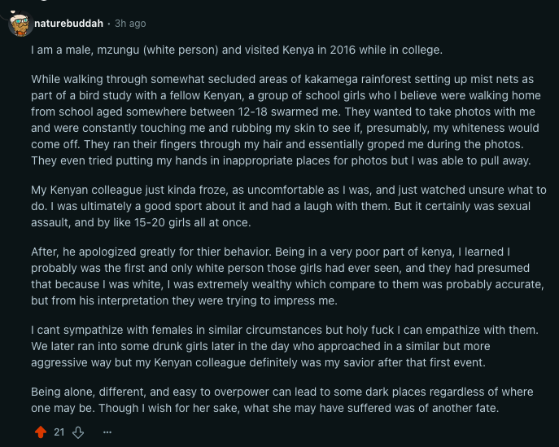Click paragraph beginning After, he apologized greatly
The height and width of the screenshot is (447, 559).
point(287,276)
